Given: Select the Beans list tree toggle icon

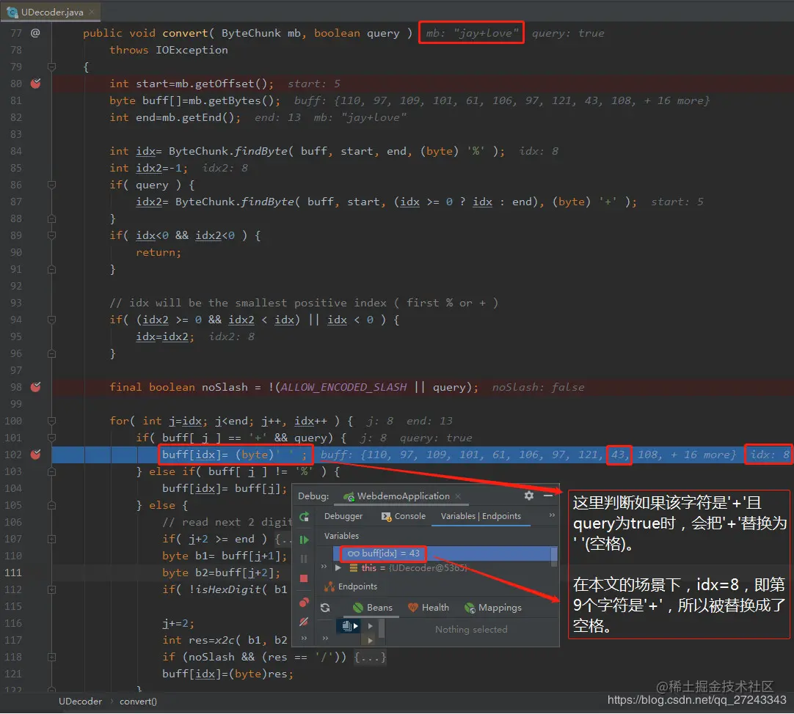Looking at the screenshot, I should click(x=350, y=626).
